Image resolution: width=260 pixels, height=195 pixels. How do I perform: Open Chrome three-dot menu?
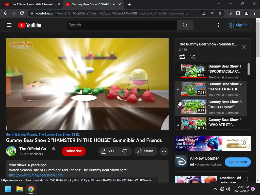click(x=254, y=13)
